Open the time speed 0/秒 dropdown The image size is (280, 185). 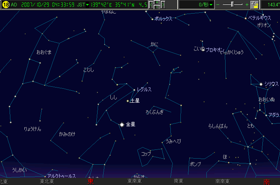(211, 5)
